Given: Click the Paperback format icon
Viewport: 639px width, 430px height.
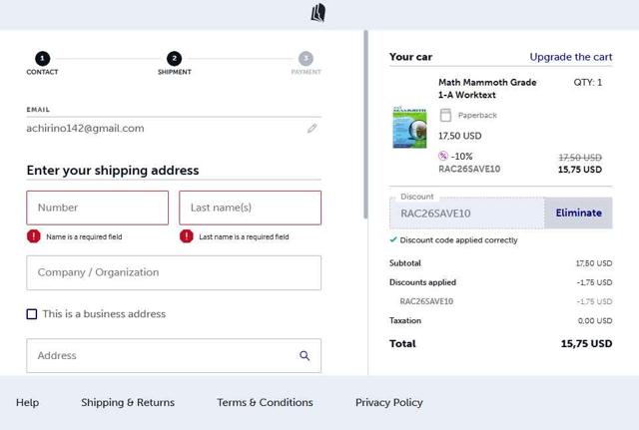Looking at the screenshot, I should tap(445, 116).
